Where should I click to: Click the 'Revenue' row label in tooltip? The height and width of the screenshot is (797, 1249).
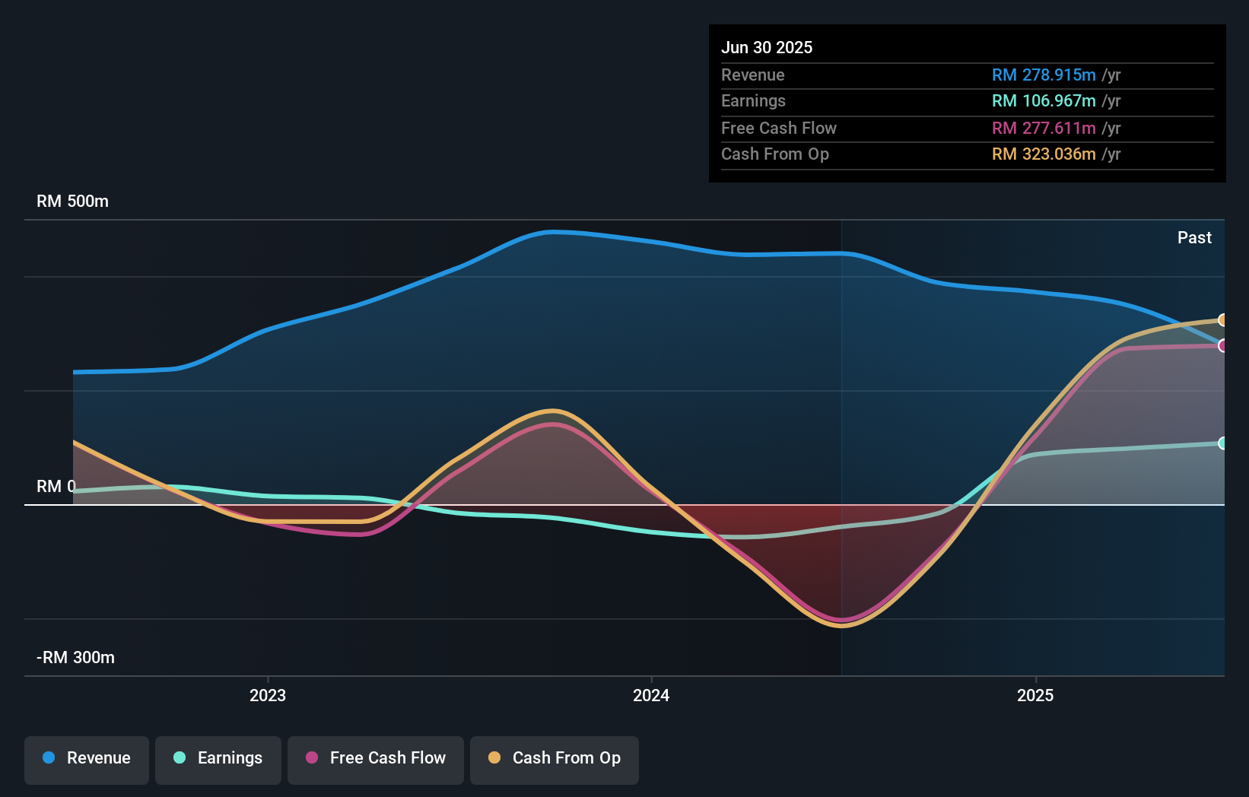(753, 75)
